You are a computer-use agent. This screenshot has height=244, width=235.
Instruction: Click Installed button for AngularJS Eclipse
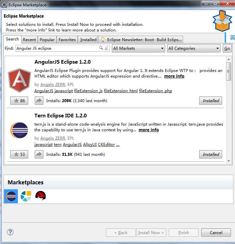[x=211, y=101]
